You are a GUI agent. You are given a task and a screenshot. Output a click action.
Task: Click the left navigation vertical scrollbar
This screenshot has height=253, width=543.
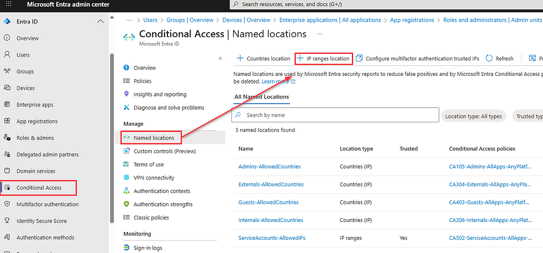point(111,138)
